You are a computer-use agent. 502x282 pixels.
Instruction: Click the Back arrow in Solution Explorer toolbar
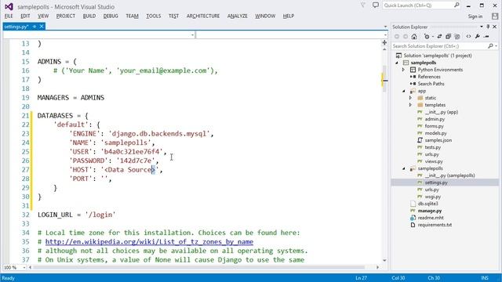pos(397,37)
